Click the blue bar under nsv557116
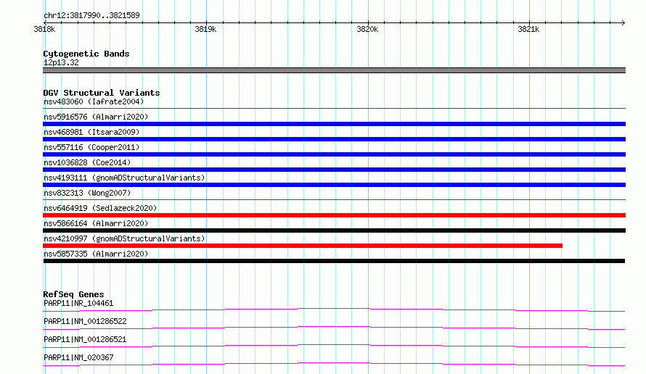 pyautogui.click(x=334, y=154)
